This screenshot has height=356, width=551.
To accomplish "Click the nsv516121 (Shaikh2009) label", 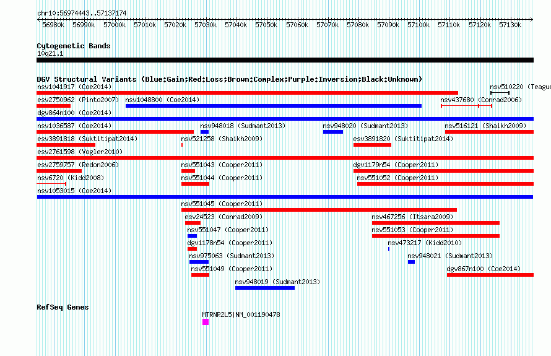I will (x=485, y=126).
